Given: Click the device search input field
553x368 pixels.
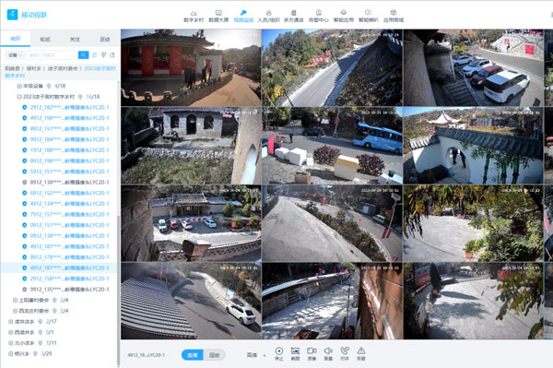Looking at the screenshot, I should pyautogui.click(x=53, y=55).
